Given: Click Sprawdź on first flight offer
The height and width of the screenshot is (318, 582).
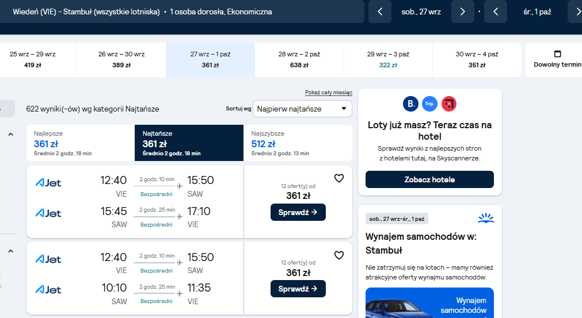Looking at the screenshot, I should pos(298,212).
